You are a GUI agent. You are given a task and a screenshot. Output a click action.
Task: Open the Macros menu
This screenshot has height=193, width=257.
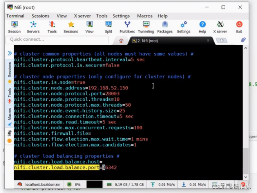point(145,16)
